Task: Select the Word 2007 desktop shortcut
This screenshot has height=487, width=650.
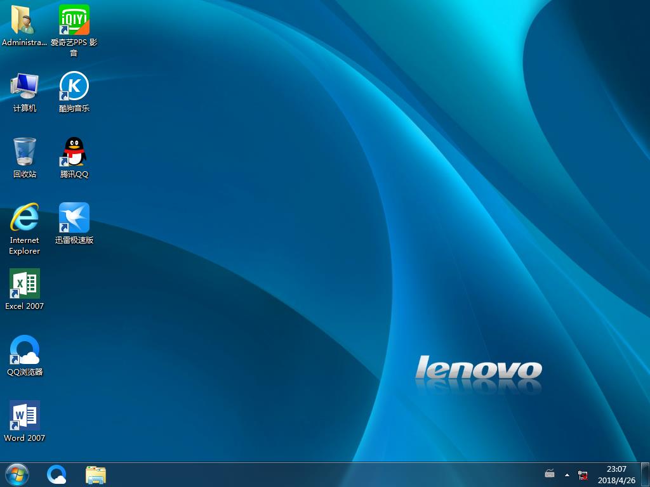Action: click(x=24, y=416)
